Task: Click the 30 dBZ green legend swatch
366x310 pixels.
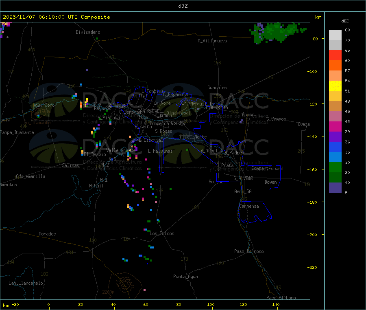Action: pos(335,167)
